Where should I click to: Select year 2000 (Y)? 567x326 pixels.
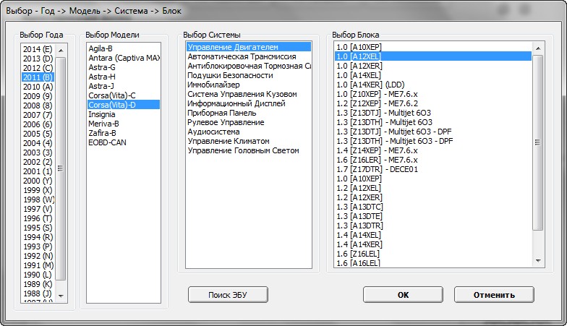coord(38,181)
